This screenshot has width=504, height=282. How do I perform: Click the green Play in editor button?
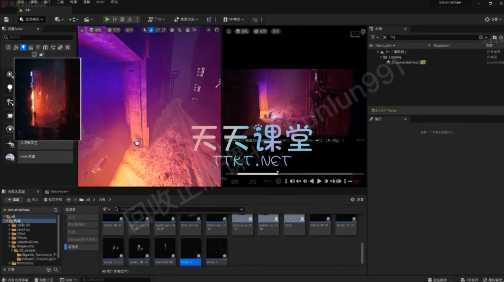tap(107, 19)
